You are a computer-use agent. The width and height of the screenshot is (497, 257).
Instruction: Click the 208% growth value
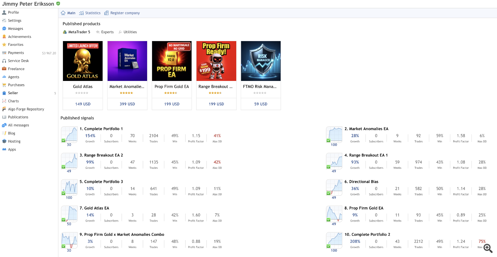click(355, 241)
